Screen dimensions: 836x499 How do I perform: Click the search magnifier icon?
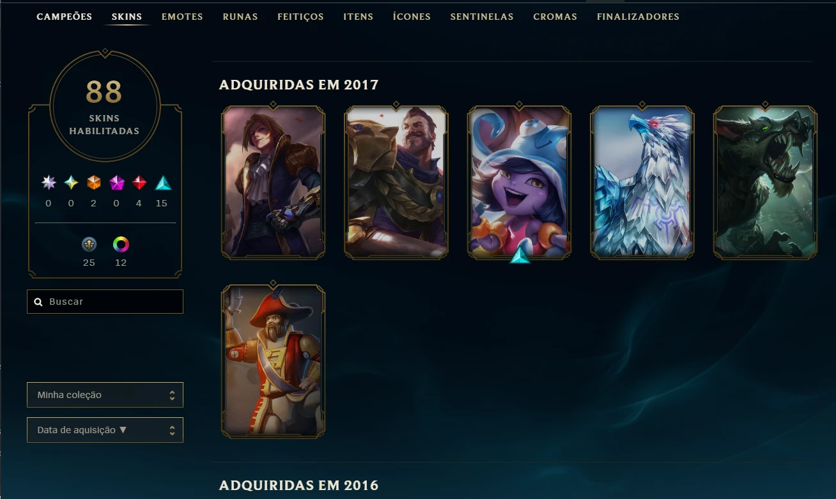38,302
